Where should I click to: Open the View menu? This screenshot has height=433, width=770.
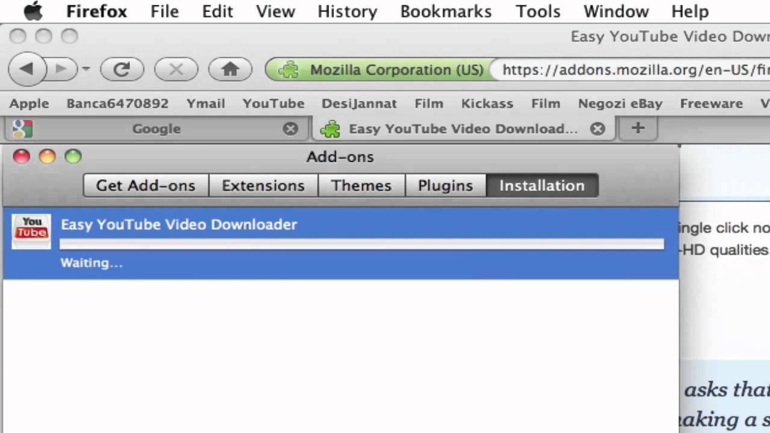[276, 11]
